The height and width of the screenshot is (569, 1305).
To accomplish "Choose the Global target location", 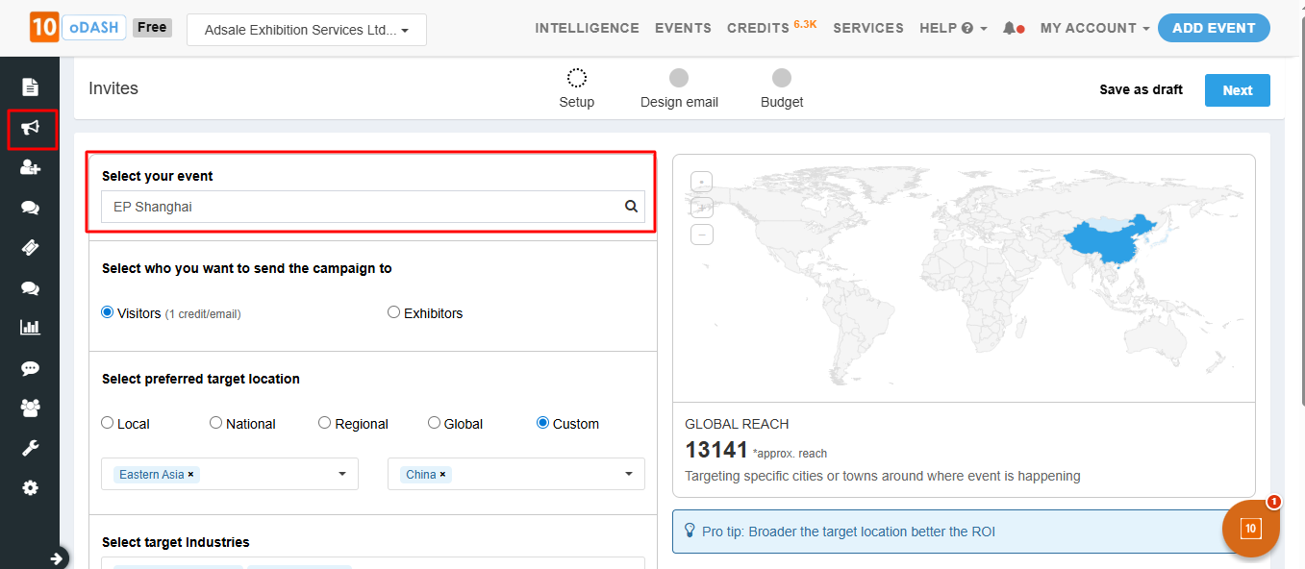I will coord(435,423).
